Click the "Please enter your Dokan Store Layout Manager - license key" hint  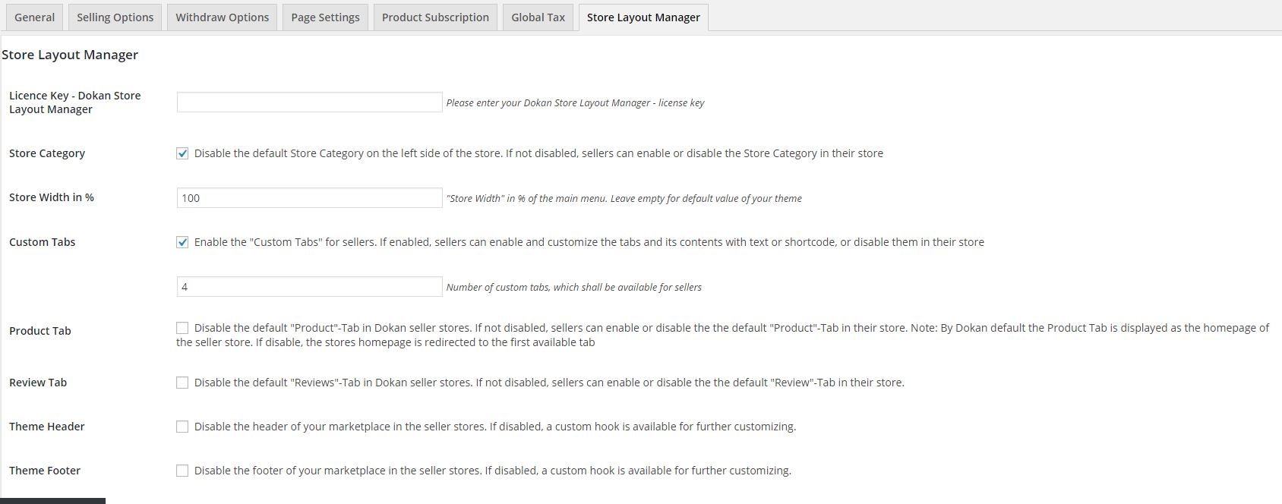click(x=576, y=103)
